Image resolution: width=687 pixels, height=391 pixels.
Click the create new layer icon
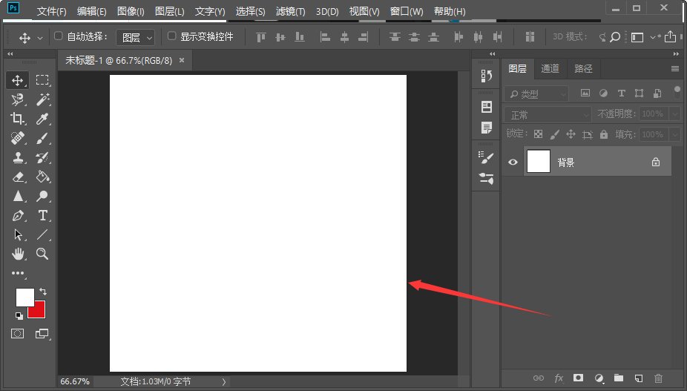[637, 378]
